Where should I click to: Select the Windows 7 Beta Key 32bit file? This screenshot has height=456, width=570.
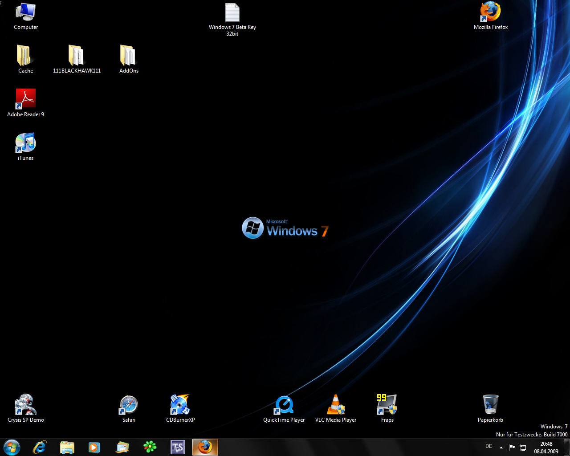click(232, 20)
